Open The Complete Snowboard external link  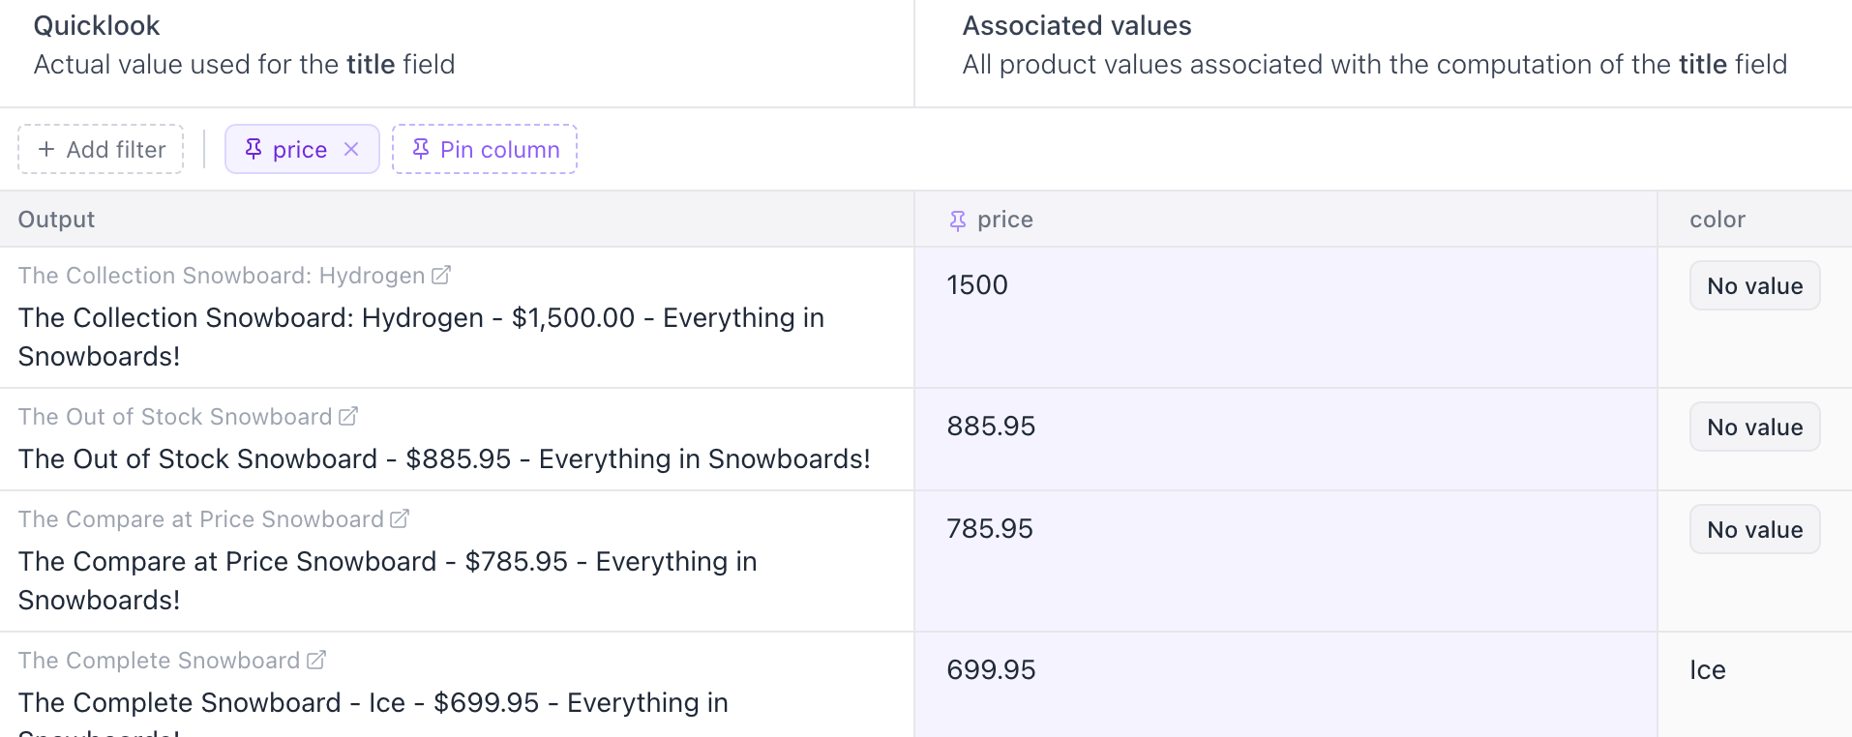[315, 659]
